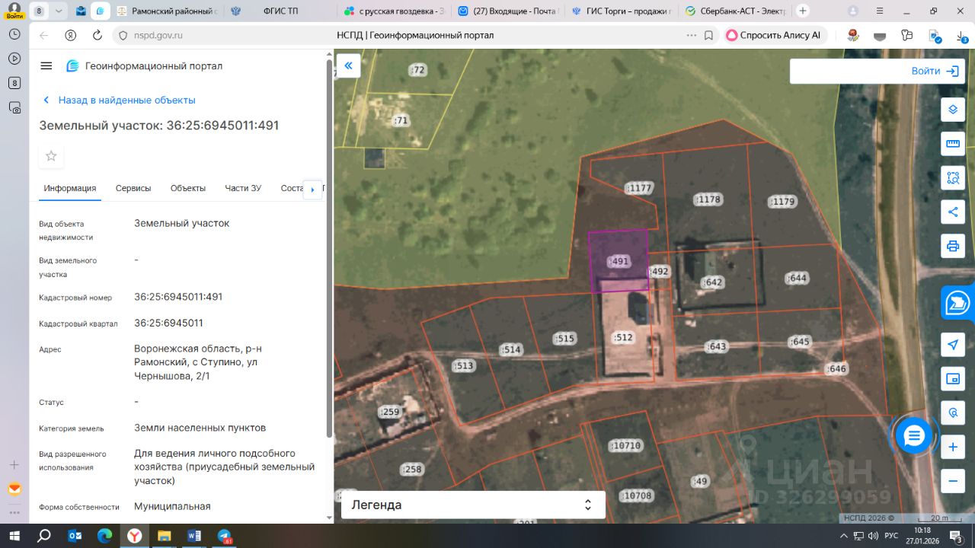Toggle favorite star for this land plot

coord(51,156)
